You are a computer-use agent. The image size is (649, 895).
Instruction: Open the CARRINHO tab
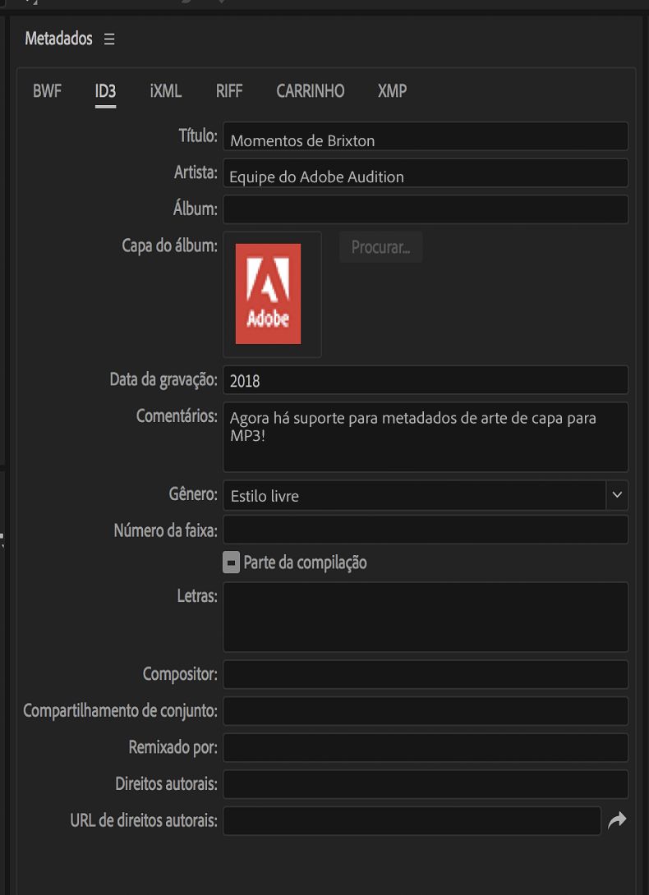[311, 91]
